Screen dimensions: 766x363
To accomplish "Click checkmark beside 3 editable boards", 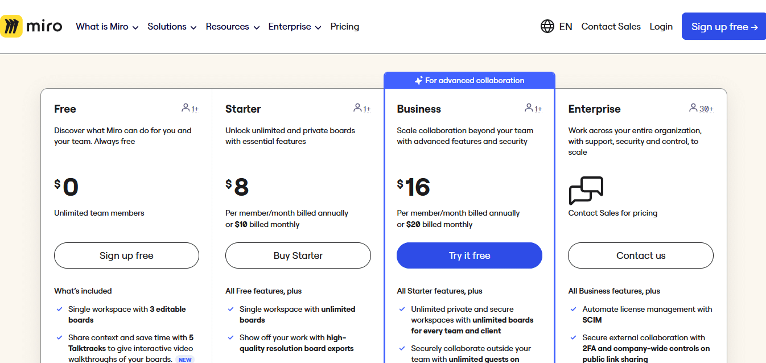I will 59,310.
